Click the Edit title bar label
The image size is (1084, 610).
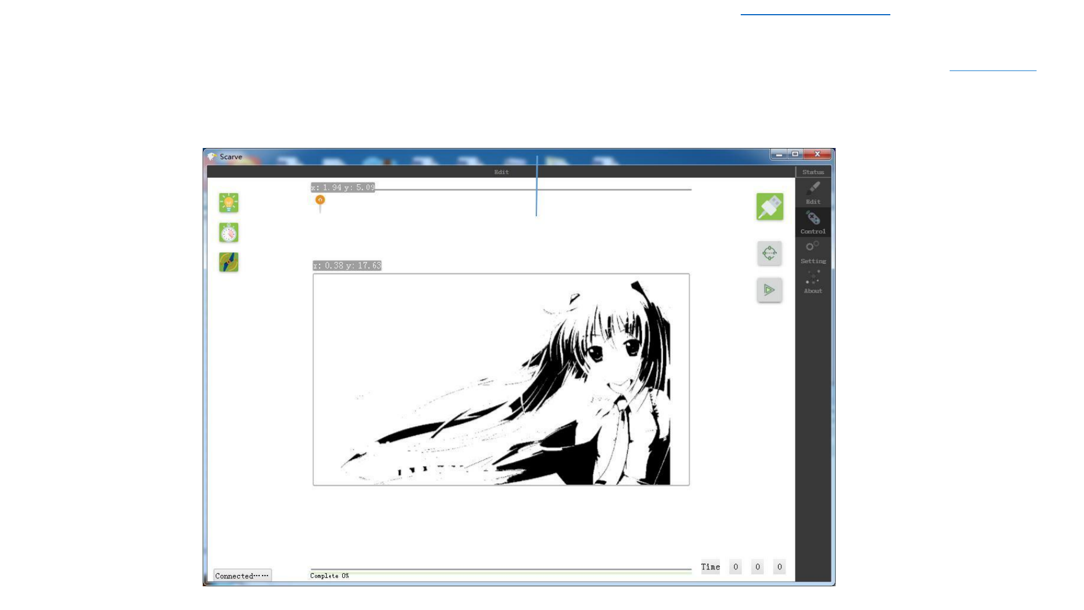[x=501, y=172]
